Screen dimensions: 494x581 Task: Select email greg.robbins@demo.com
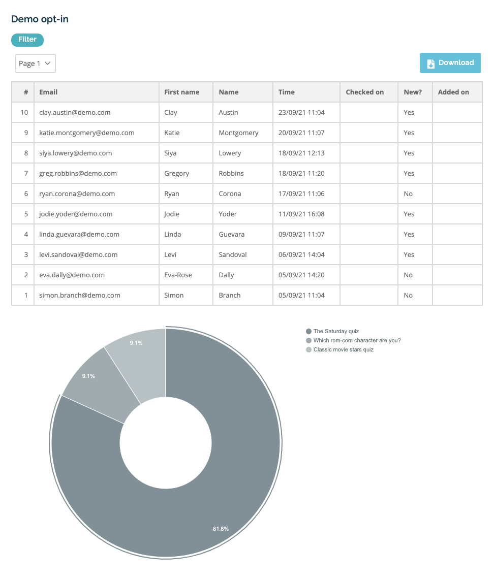(78, 173)
